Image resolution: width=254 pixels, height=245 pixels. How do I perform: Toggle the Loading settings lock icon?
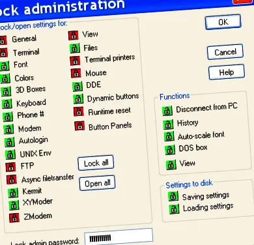pos(174,209)
